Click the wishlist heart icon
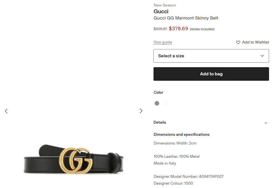This screenshot has height=188, width=273. pyautogui.click(x=238, y=42)
